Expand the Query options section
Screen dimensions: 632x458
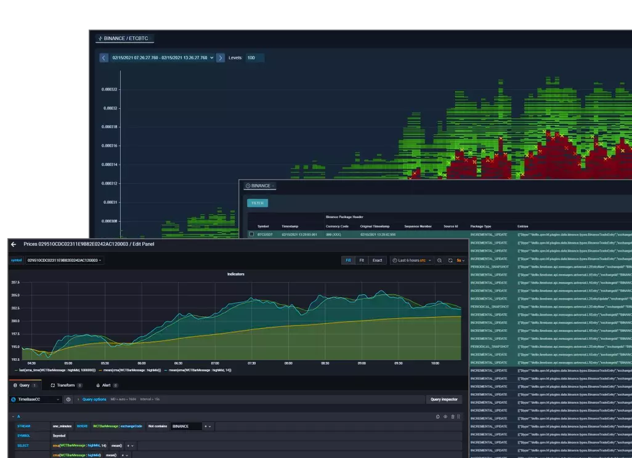(94, 399)
